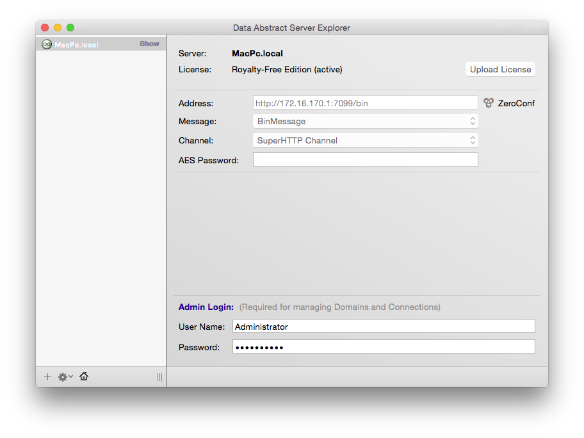The width and height of the screenshot is (584, 438).
Task: Click the admin Password field
Action: (384, 346)
